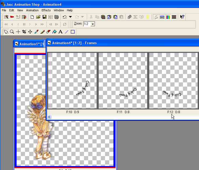The image size is (199, 170).
Task: Click the frames scrollbar left arrow
Action: (x=49, y=117)
